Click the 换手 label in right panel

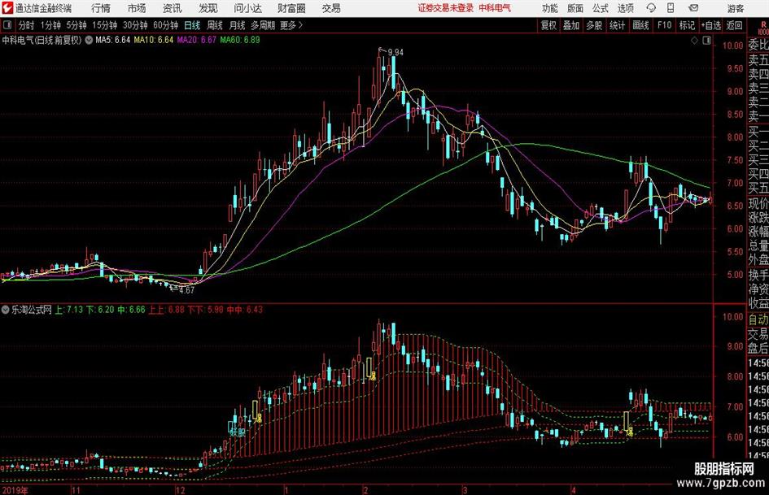pyautogui.click(x=758, y=275)
